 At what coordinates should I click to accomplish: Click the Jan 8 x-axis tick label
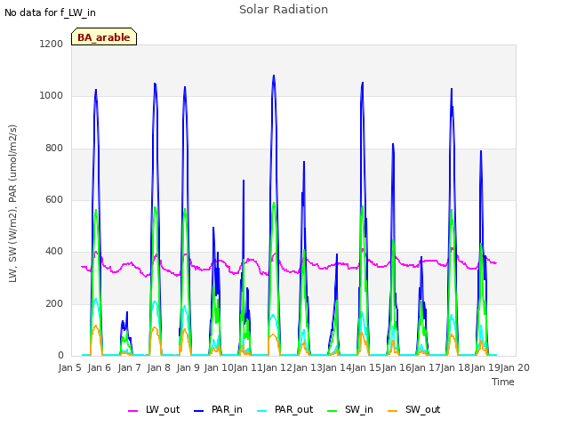[158, 367]
